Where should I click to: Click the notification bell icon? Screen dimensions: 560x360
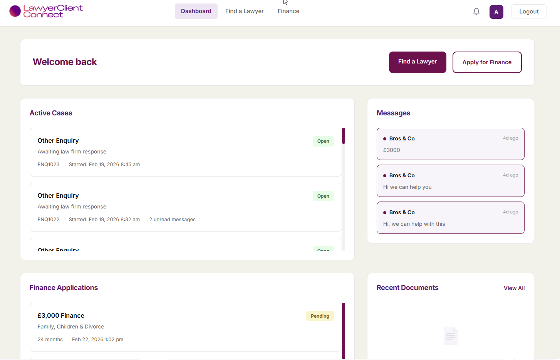click(476, 12)
